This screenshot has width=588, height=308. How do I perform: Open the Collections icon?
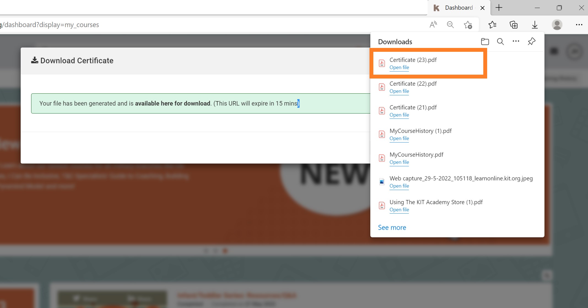point(514,25)
